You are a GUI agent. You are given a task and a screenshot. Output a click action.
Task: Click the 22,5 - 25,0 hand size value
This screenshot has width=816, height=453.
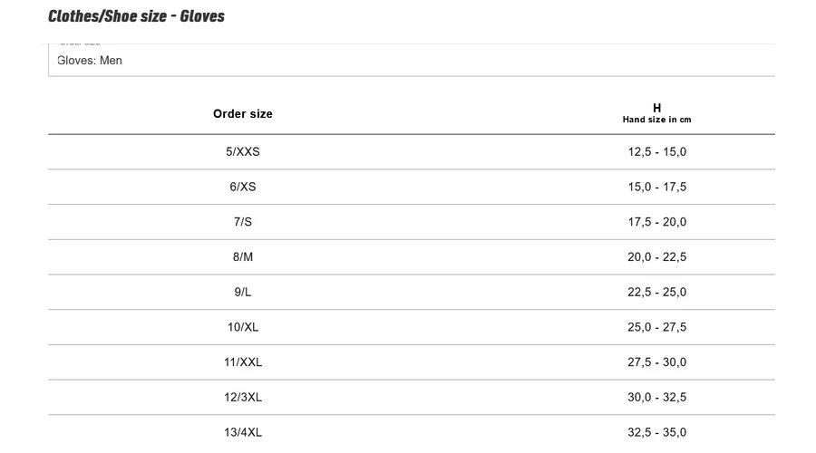tap(656, 293)
